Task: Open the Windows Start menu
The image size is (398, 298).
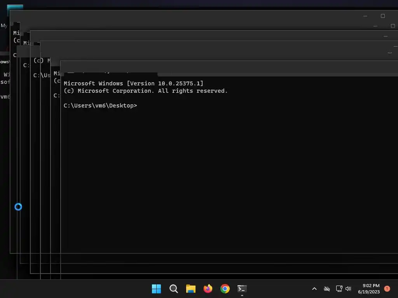Action: 156,289
